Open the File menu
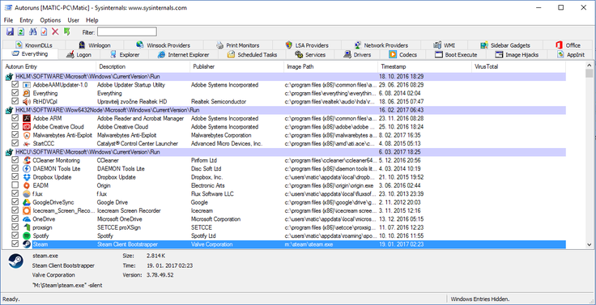The width and height of the screenshot is (596, 305). pos(8,20)
